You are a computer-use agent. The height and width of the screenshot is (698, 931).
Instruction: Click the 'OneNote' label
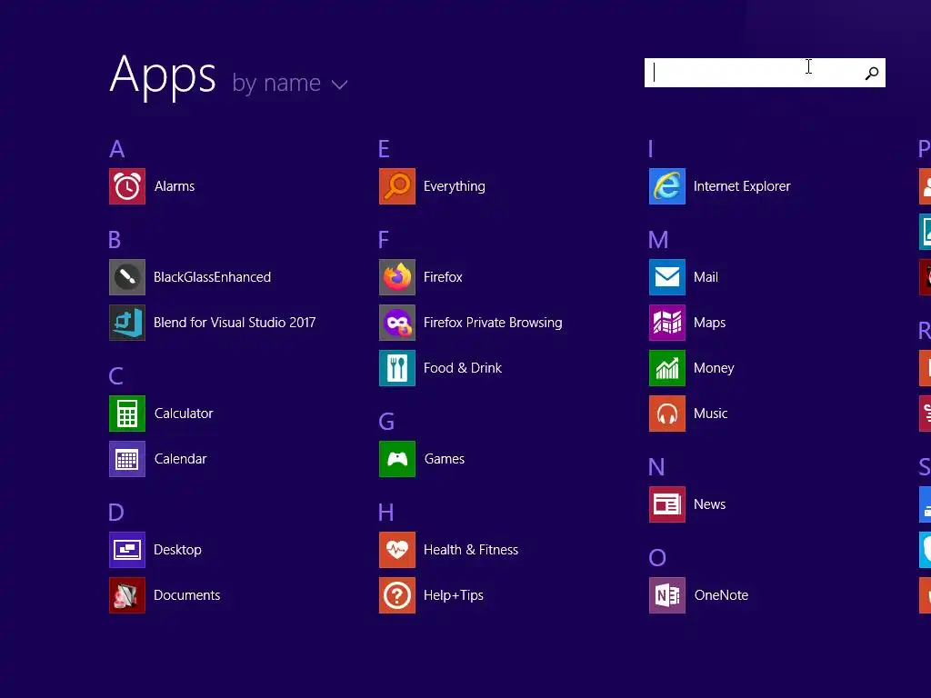tap(721, 595)
